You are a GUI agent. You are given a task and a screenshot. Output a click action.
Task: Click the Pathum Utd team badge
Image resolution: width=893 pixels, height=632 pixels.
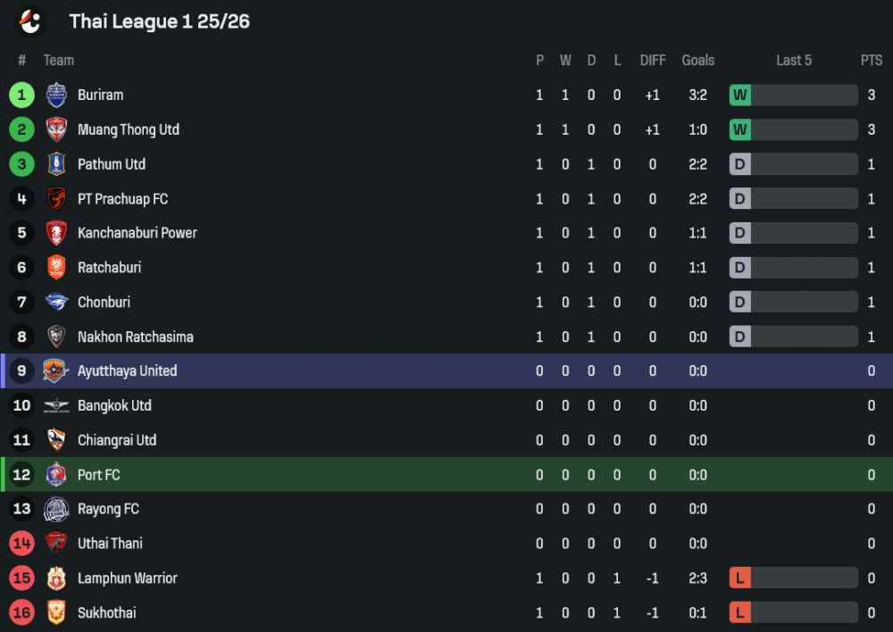point(56,164)
